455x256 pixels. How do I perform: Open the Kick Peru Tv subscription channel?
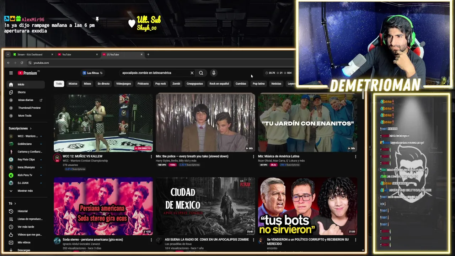point(26,175)
